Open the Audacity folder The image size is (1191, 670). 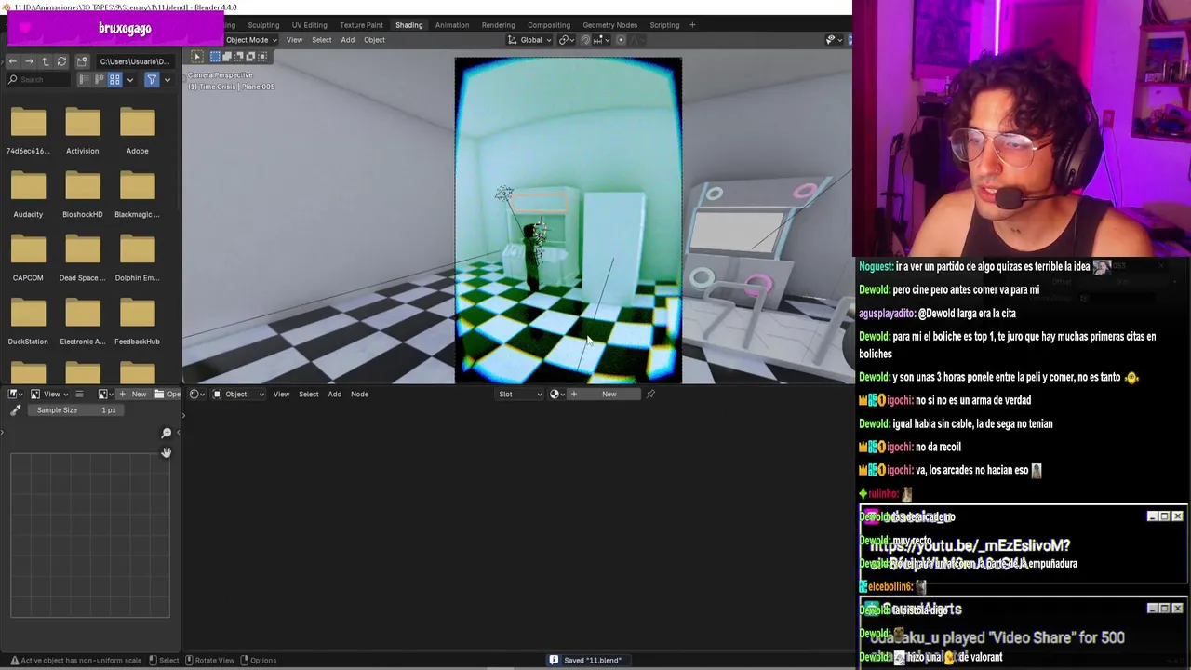[28, 194]
